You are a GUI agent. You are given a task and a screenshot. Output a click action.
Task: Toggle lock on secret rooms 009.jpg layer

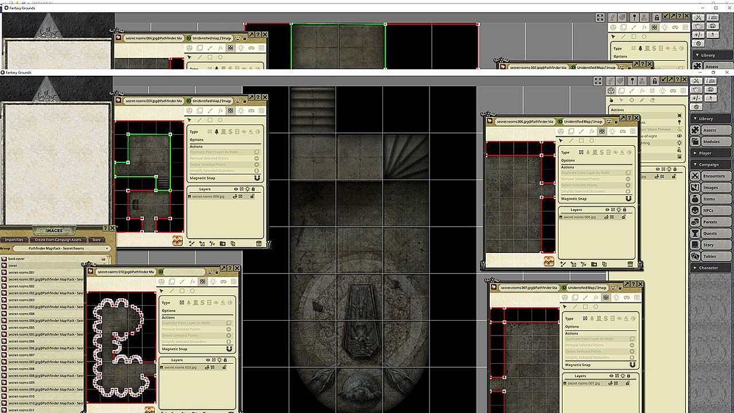tap(252, 197)
